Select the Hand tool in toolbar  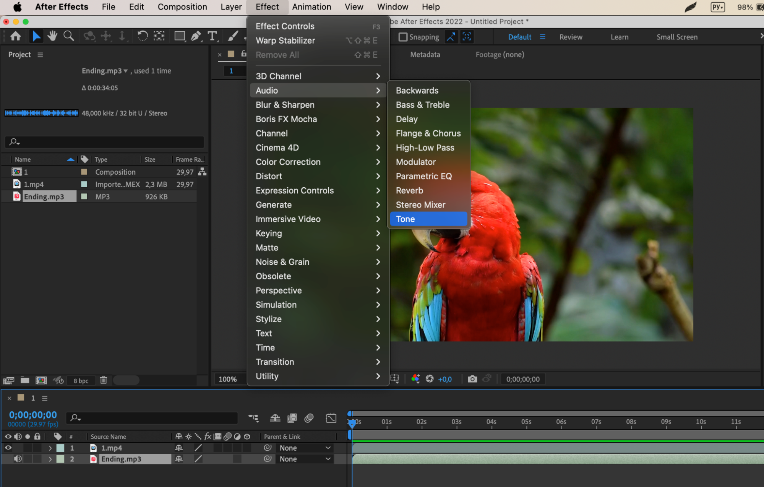click(x=52, y=36)
